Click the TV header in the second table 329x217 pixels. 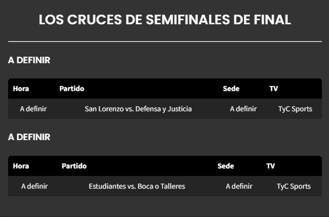(x=271, y=166)
